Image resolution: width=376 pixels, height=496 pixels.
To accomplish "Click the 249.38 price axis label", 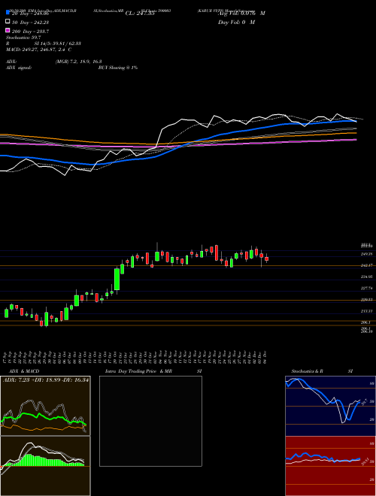I will 367,254.
